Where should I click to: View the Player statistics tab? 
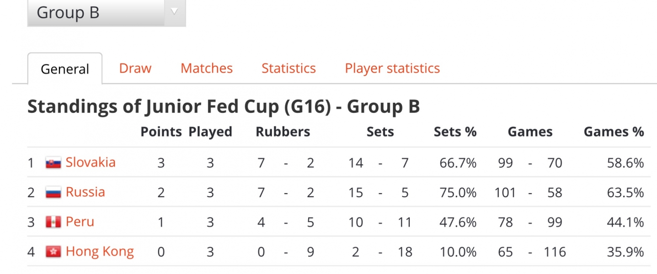[x=392, y=68]
